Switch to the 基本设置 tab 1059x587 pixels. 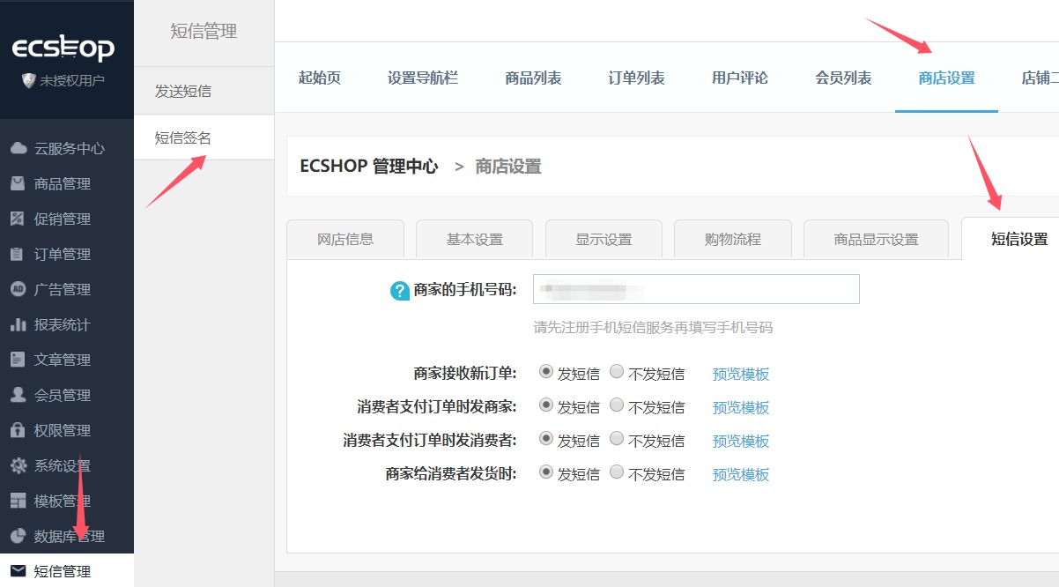(x=474, y=239)
